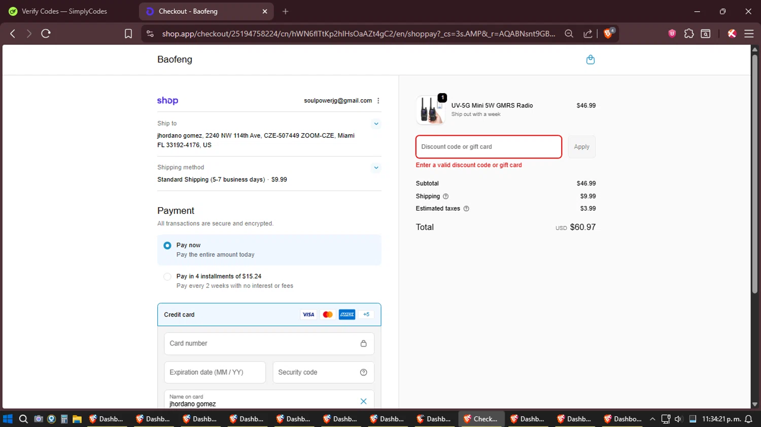The height and width of the screenshot is (427, 761).
Task: Open the Check... taskbar window
Action: [x=481, y=419]
